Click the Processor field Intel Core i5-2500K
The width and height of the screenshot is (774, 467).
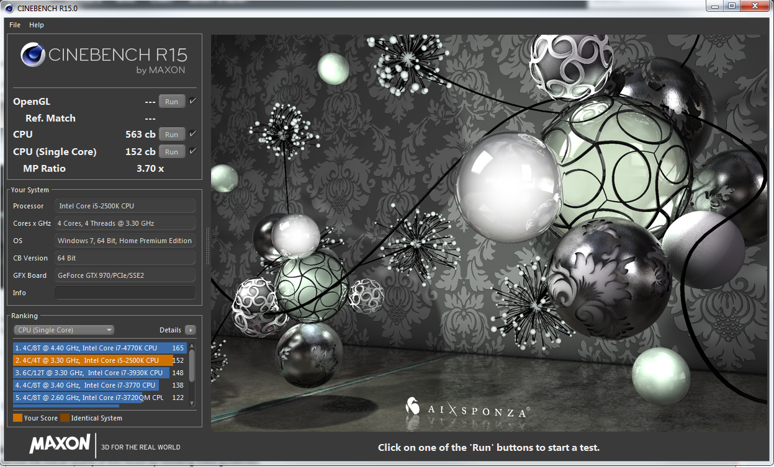(x=125, y=206)
